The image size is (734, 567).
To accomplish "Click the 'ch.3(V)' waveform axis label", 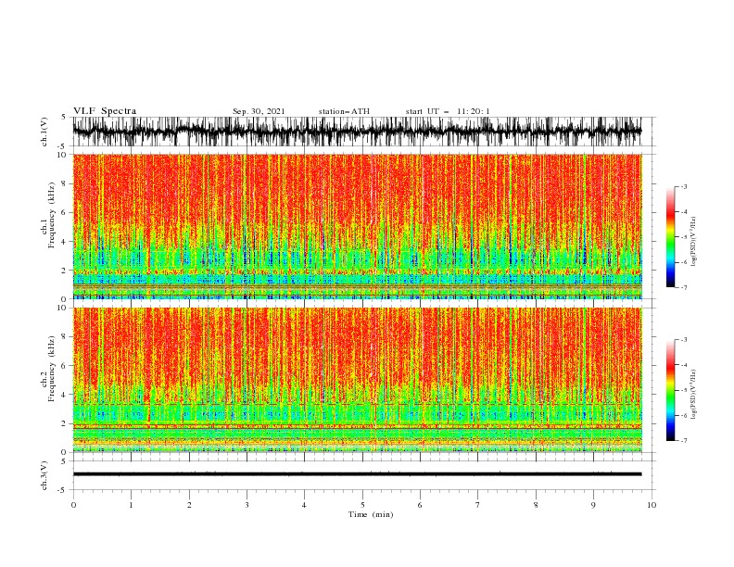I will coord(44,475).
